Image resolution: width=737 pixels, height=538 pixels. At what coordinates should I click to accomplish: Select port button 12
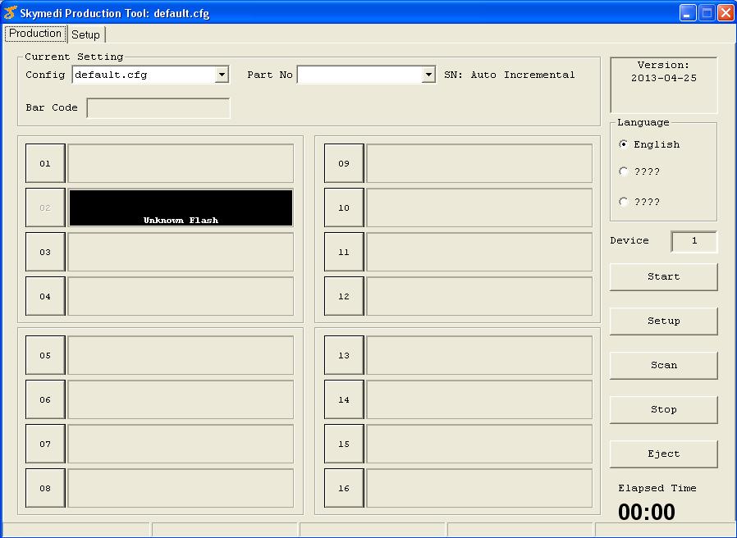pos(344,296)
